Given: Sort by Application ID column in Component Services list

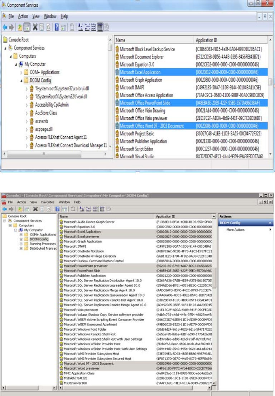Looking at the screenshot, I should (230, 40).
